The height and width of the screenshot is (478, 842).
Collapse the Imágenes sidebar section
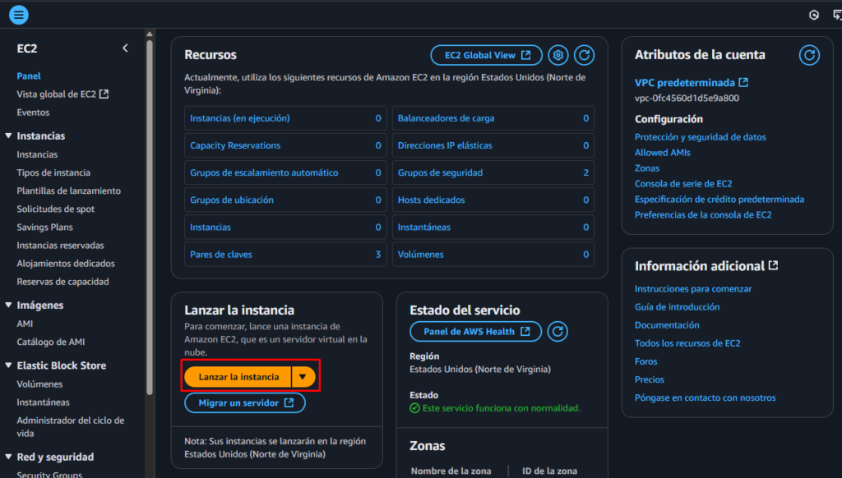[8, 305]
